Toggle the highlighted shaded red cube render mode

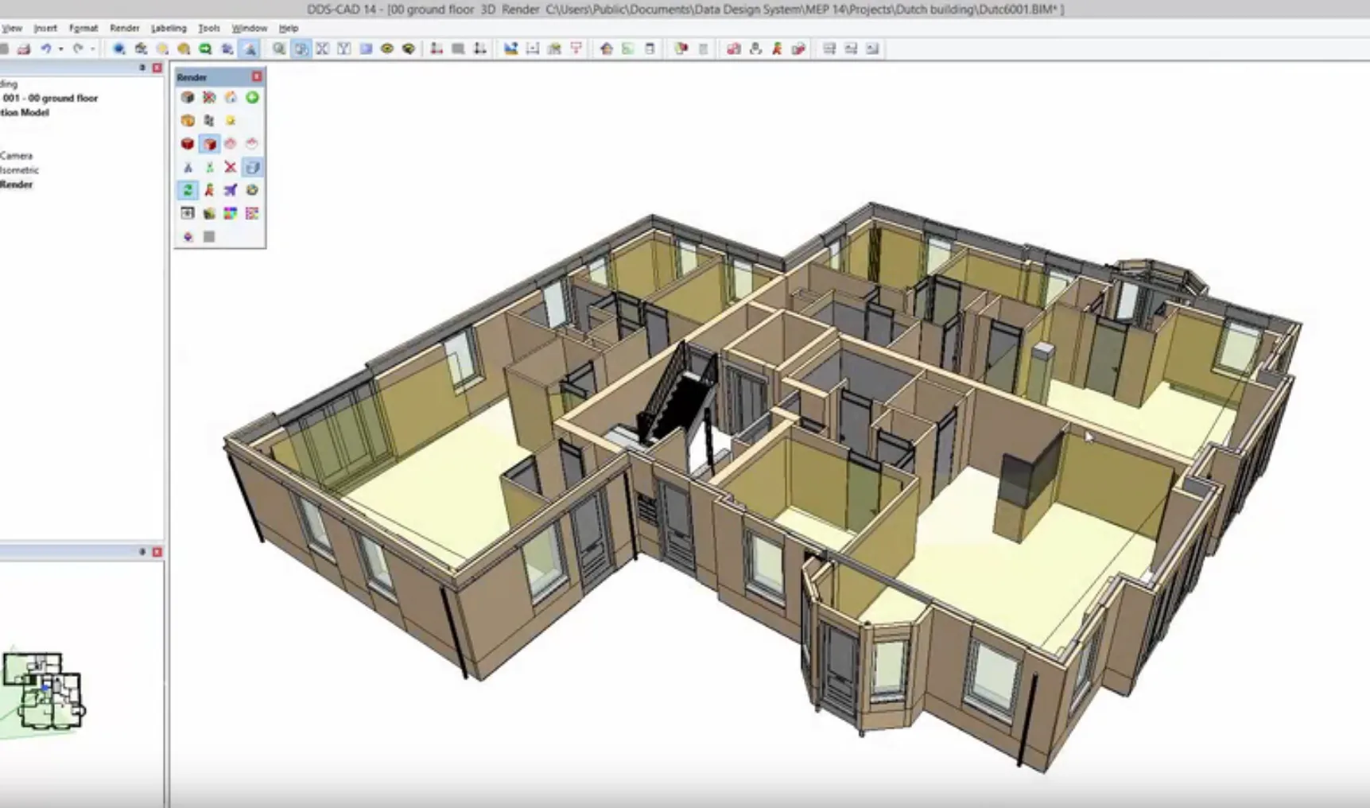[209, 144]
